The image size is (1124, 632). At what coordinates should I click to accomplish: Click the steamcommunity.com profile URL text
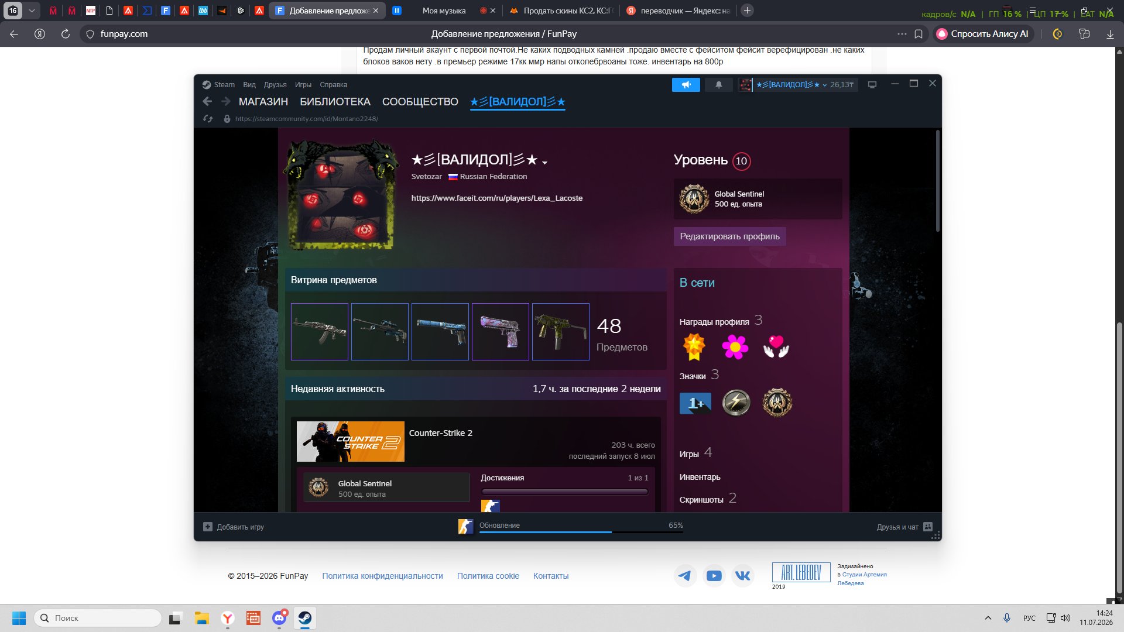(307, 119)
